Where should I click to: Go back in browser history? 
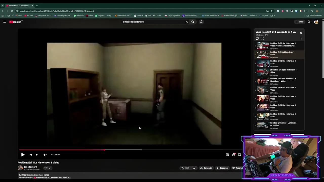[3, 11]
